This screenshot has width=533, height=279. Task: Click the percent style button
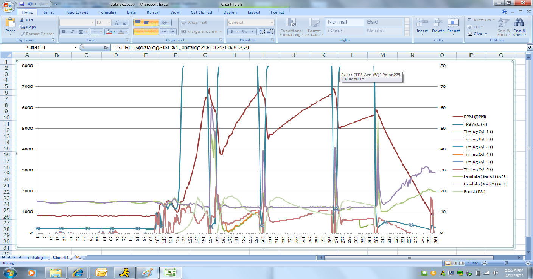pos(244,32)
